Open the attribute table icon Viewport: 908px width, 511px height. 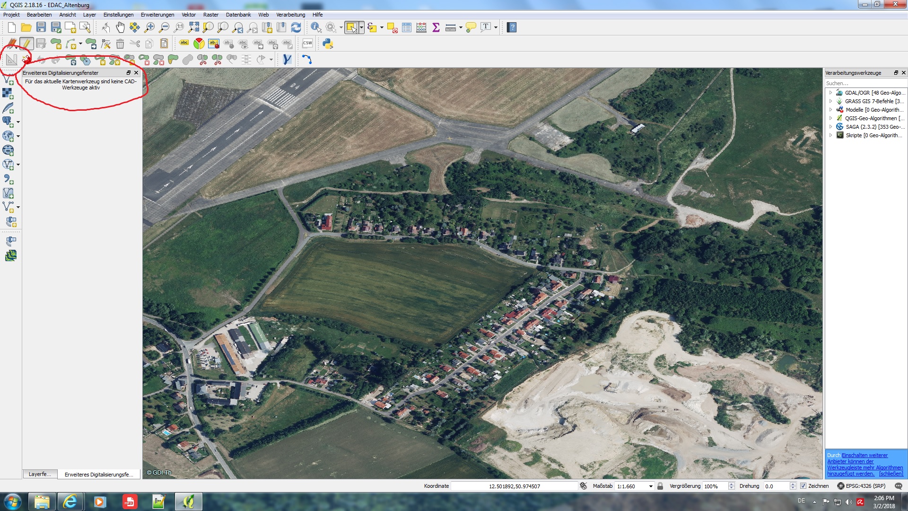pos(407,27)
